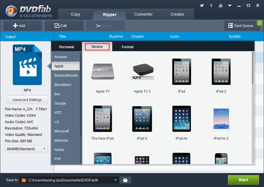Open the Task Queue
The image size is (264, 187).
[x=241, y=26]
